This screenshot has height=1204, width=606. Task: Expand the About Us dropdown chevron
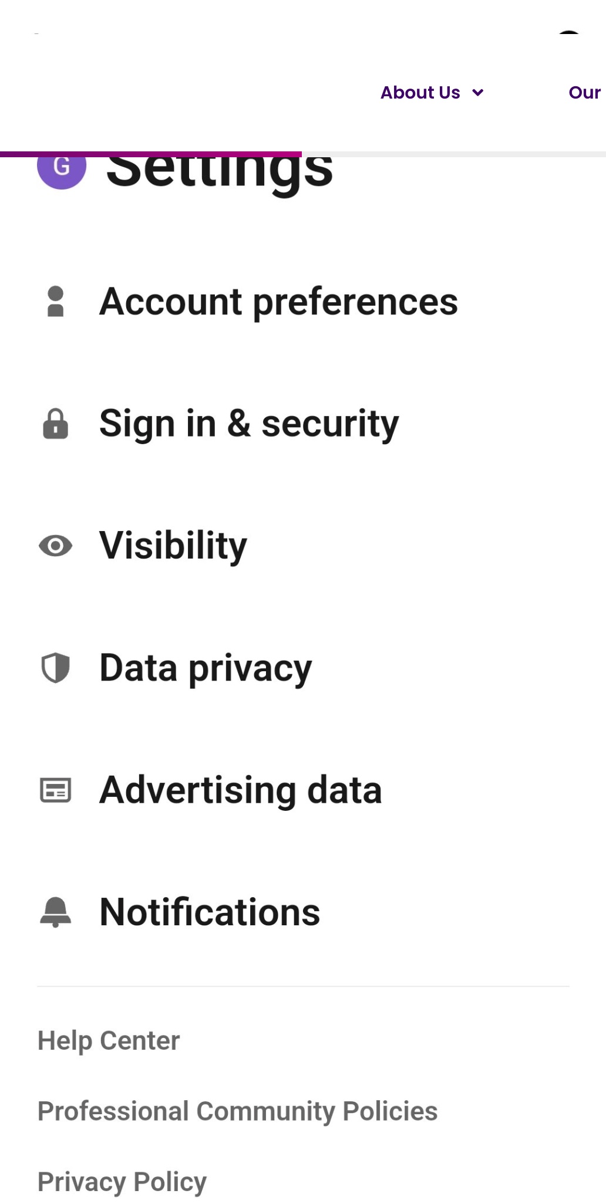click(478, 93)
